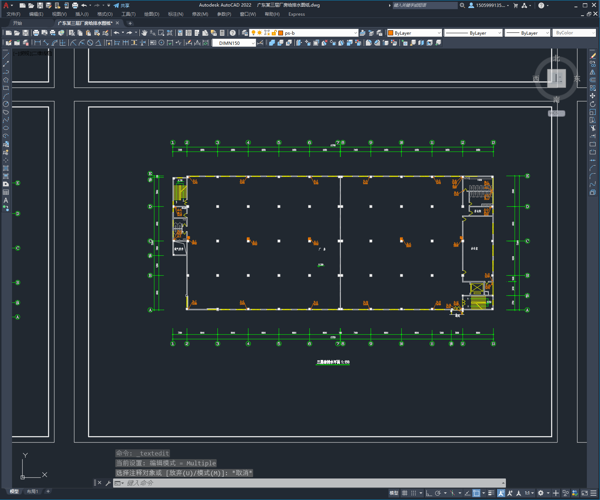600x500 pixels.
Task: Click the keyword search field in title bar
Action: point(425,5)
